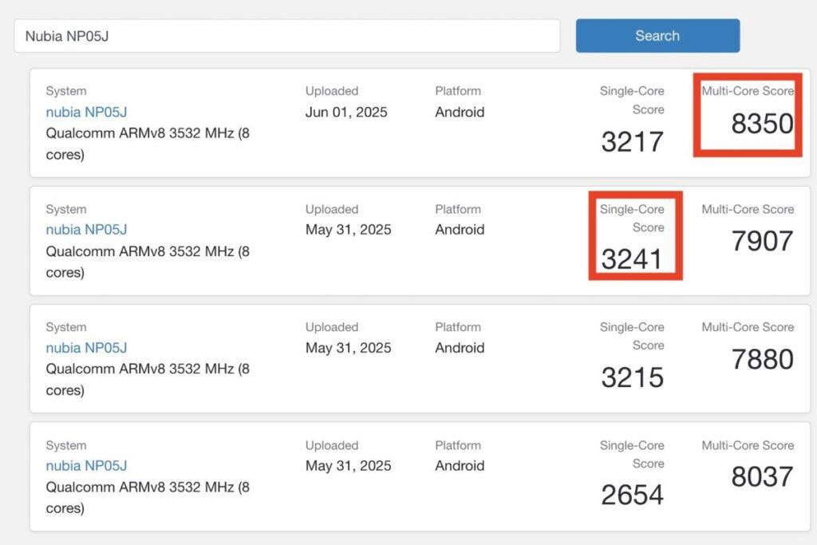Select the Multi-Core Score 7907
This screenshot has width=817, height=545.
pos(762,241)
